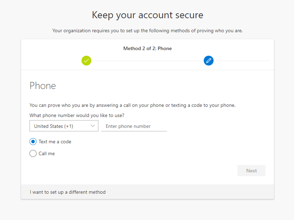Focus the Enter phone number field
The width and height of the screenshot is (294, 220).
pos(134,126)
